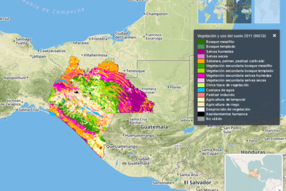Click the Santiago Tuxtla label
Viewport: 286px width, 191px height.
pos(24,41)
